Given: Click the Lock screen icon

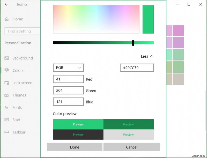Looking at the screenshot, I should coord(7,83).
